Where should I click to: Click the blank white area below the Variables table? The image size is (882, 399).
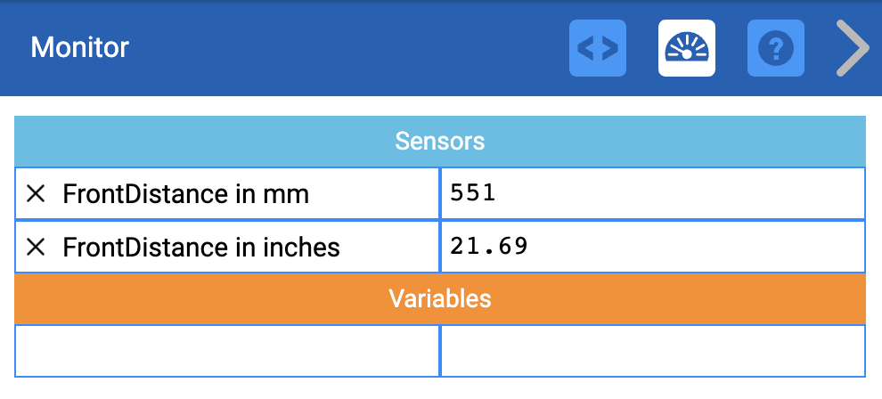pyautogui.click(x=440, y=388)
